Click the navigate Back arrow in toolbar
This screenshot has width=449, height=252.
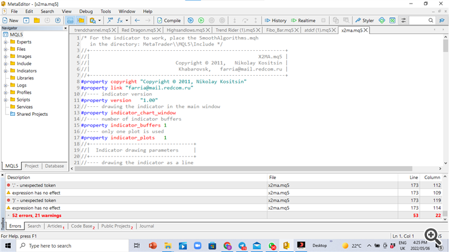(137, 20)
